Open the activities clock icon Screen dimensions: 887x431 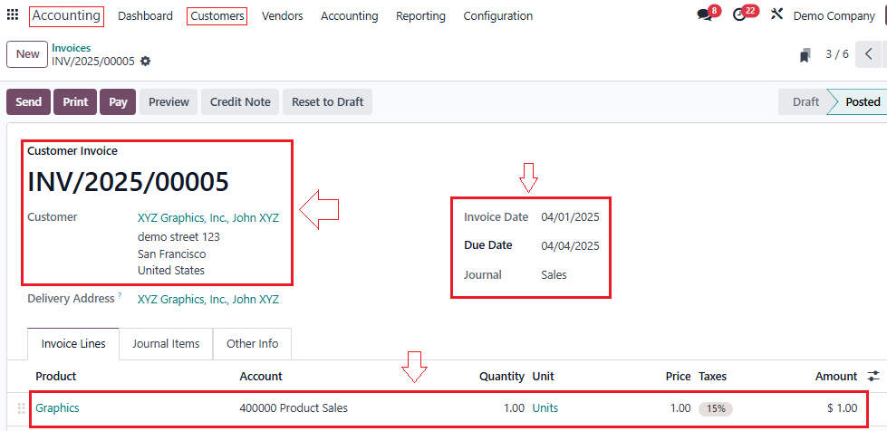tap(739, 15)
